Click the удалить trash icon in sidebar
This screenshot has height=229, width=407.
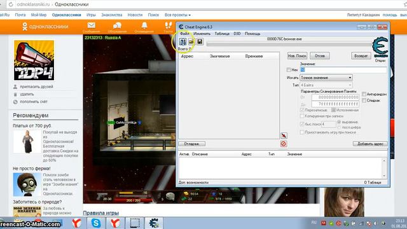(15, 94)
